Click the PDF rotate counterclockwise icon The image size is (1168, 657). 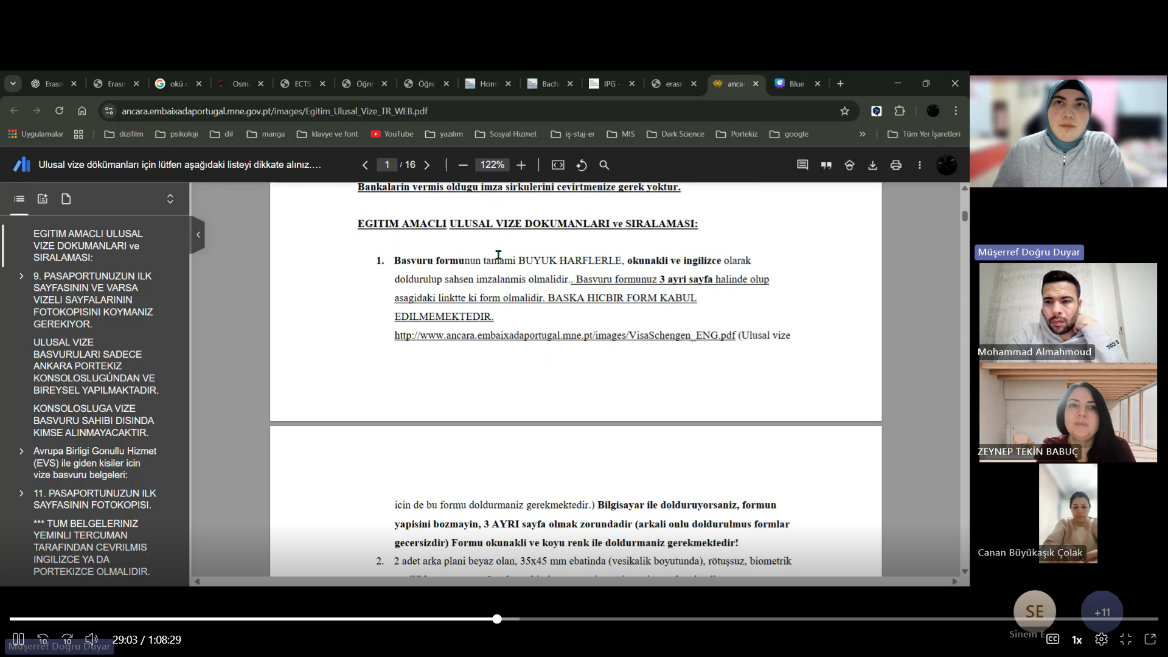pos(582,165)
